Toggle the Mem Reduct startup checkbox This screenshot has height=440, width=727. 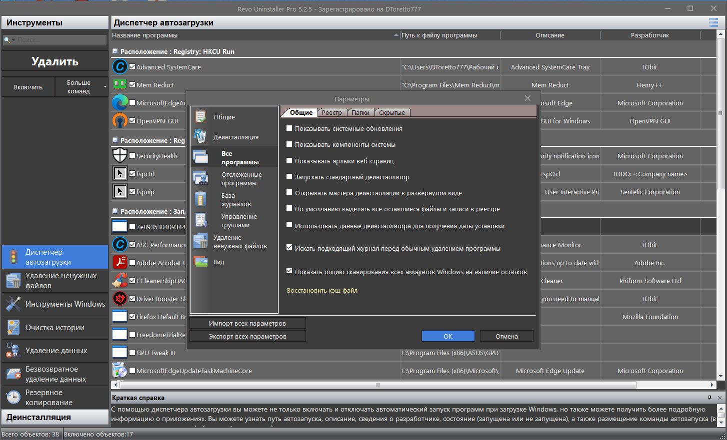132,85
